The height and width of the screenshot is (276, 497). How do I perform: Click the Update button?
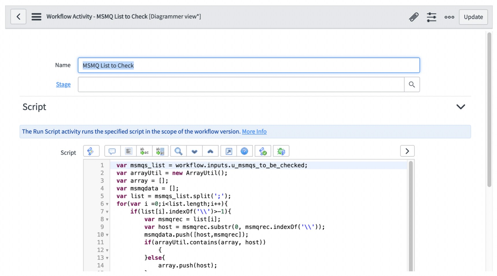(x=473, y=17)
